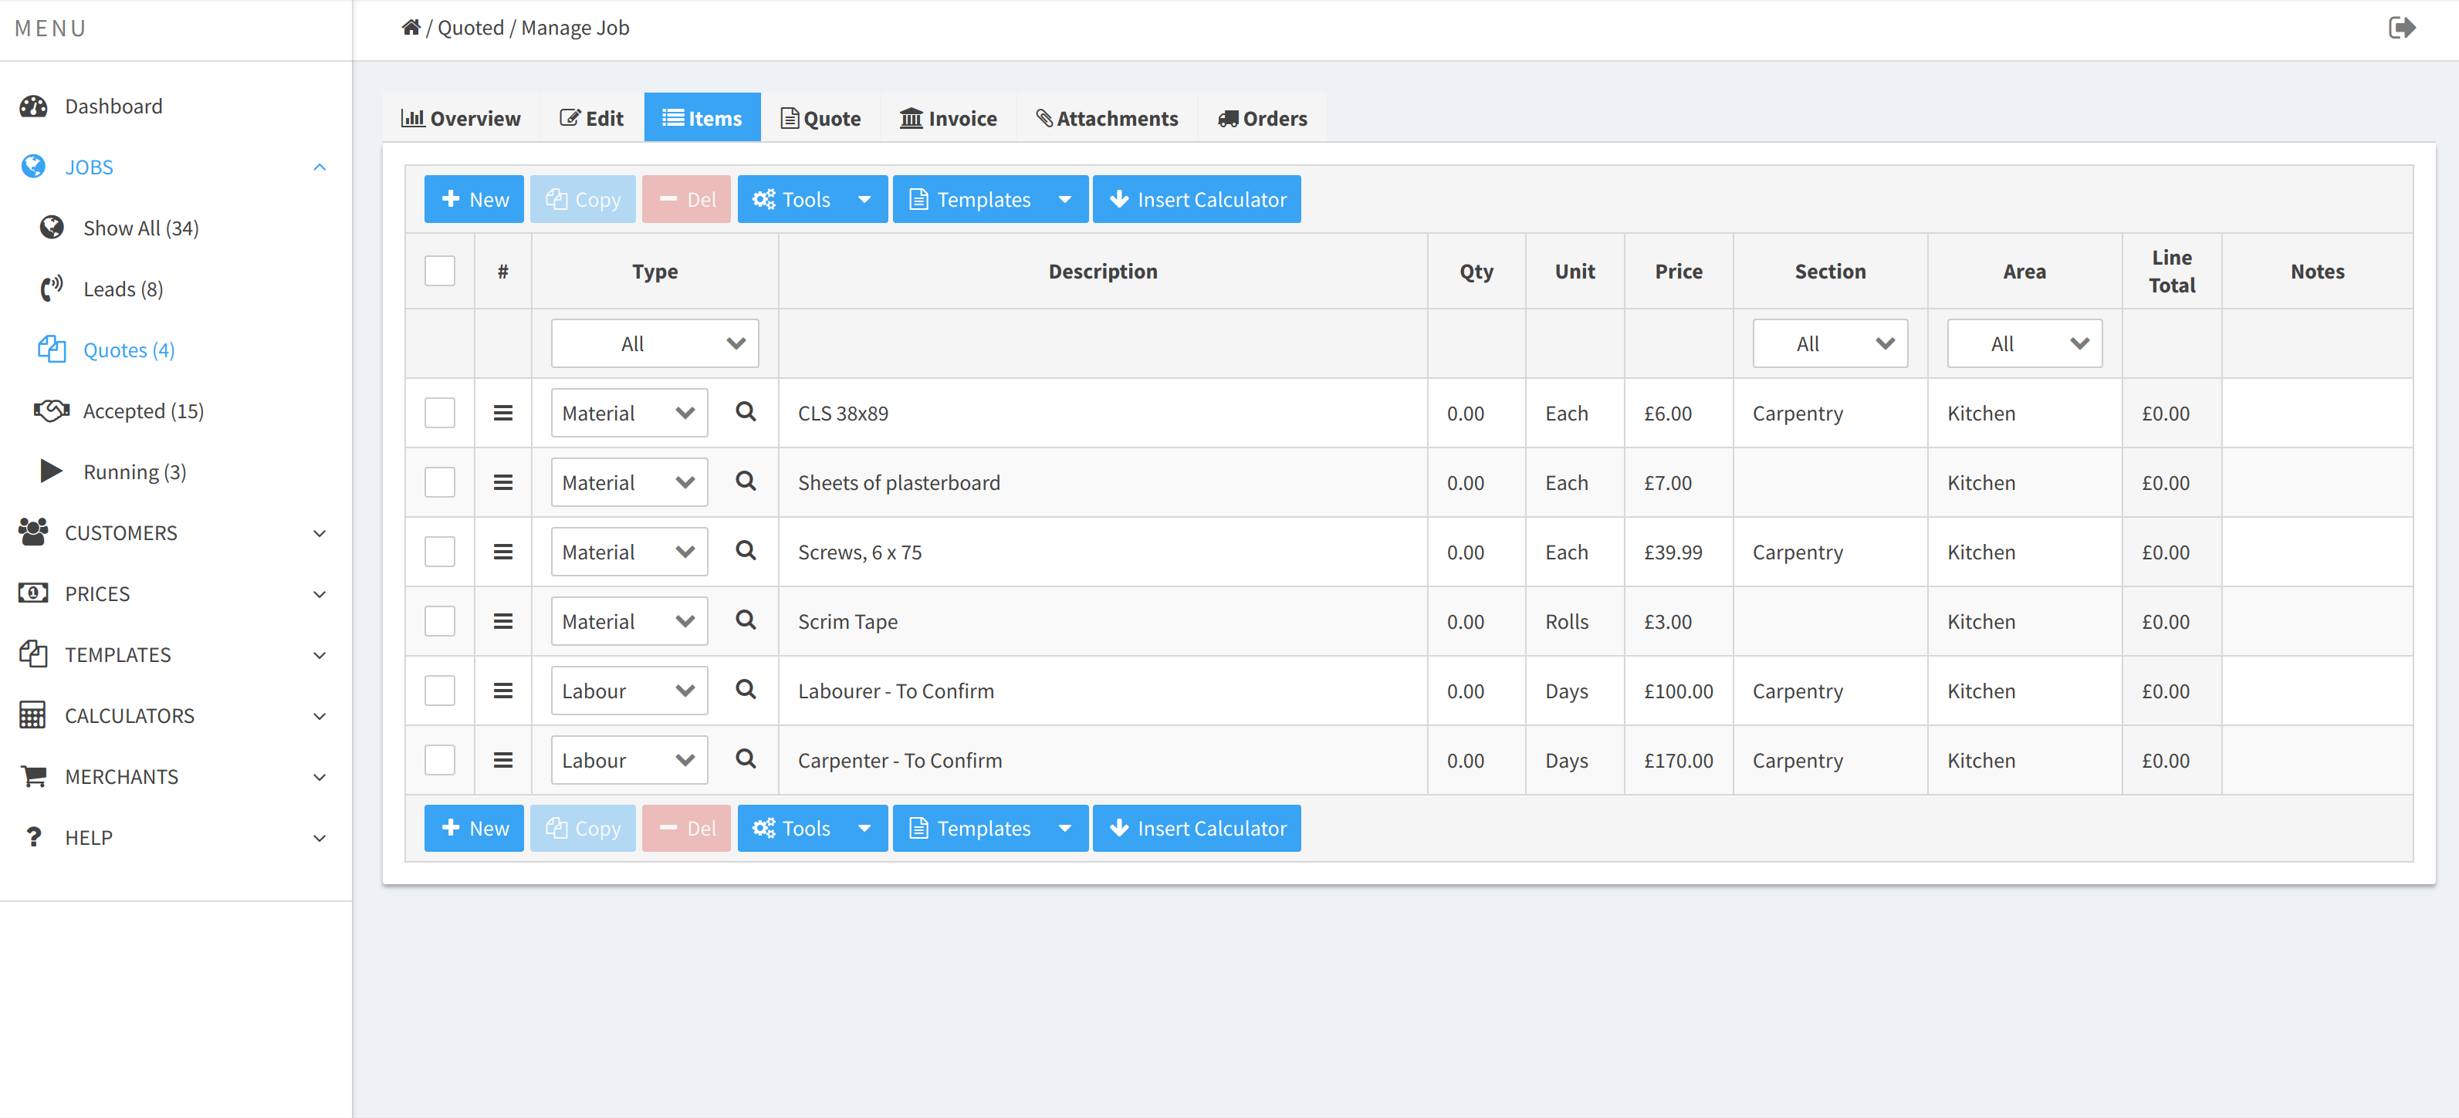Click search icon for Screws, 6 x 75 row

746,552
